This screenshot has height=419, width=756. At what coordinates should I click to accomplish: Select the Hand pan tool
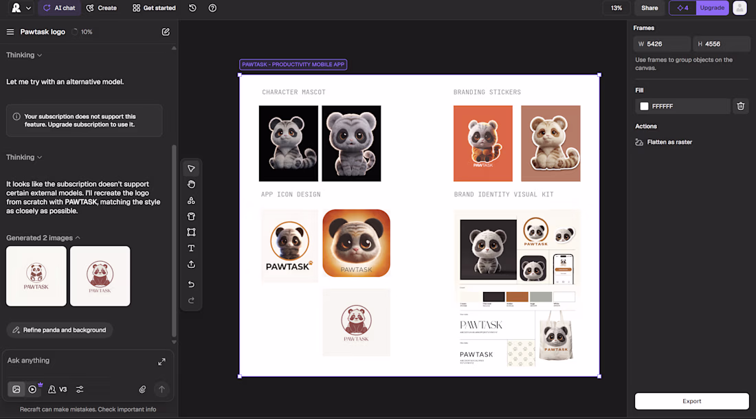[x=191, y=185]
